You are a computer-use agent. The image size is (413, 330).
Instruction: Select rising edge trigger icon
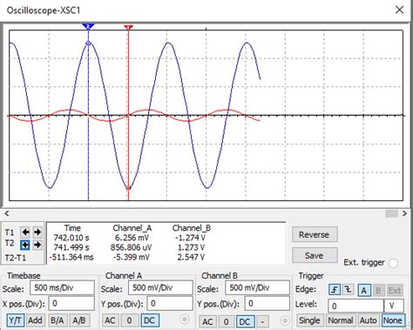click(x=335, y=290)
